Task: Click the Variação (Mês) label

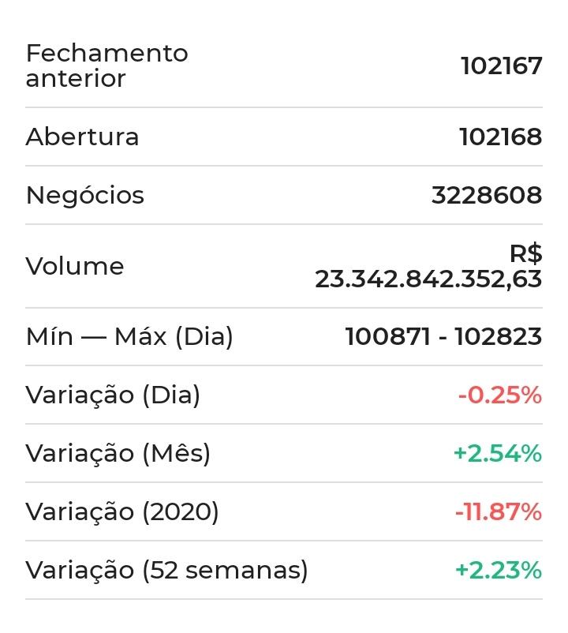Action: click(118, 453)
